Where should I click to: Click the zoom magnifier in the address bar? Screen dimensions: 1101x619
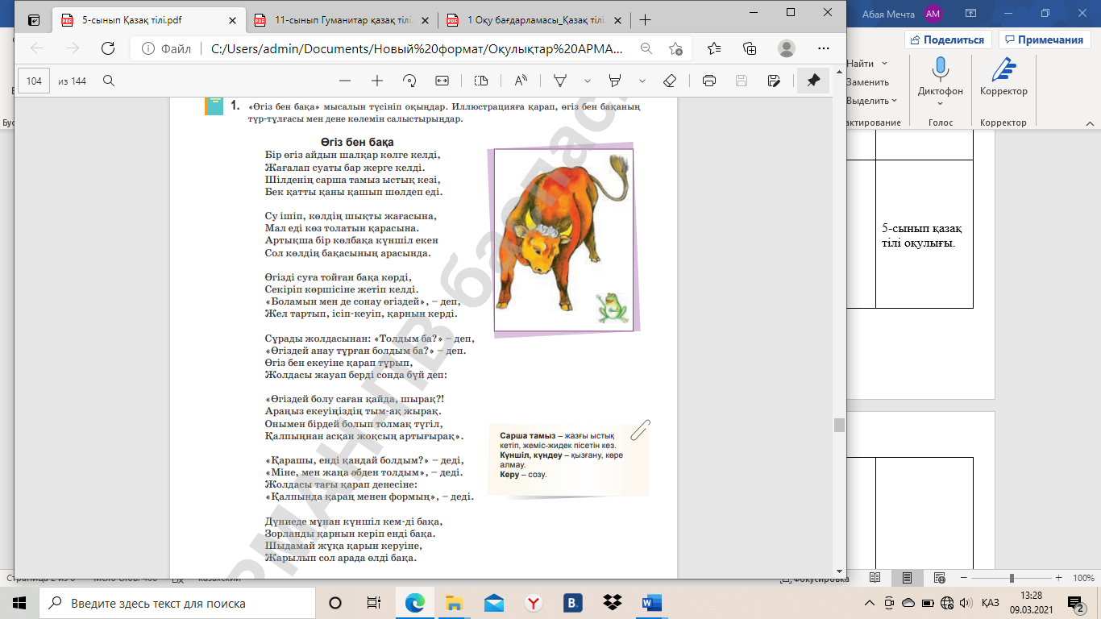tap(646, 48)
